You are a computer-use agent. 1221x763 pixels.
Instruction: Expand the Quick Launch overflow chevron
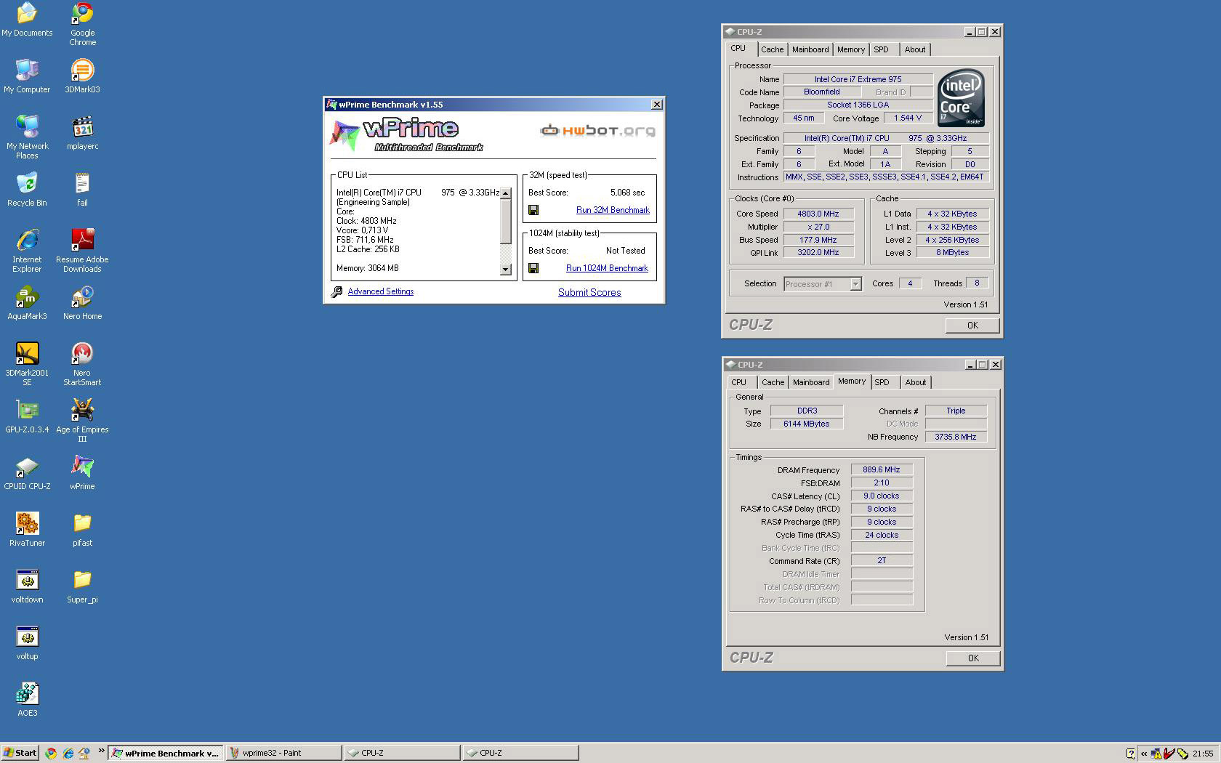(x=101, y=751)
